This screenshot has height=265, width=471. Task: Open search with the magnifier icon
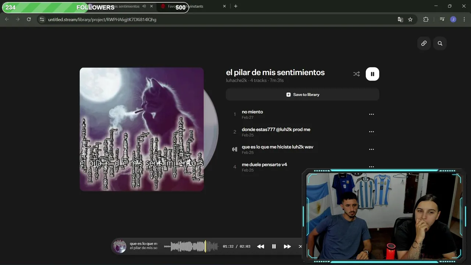[440, 43]
